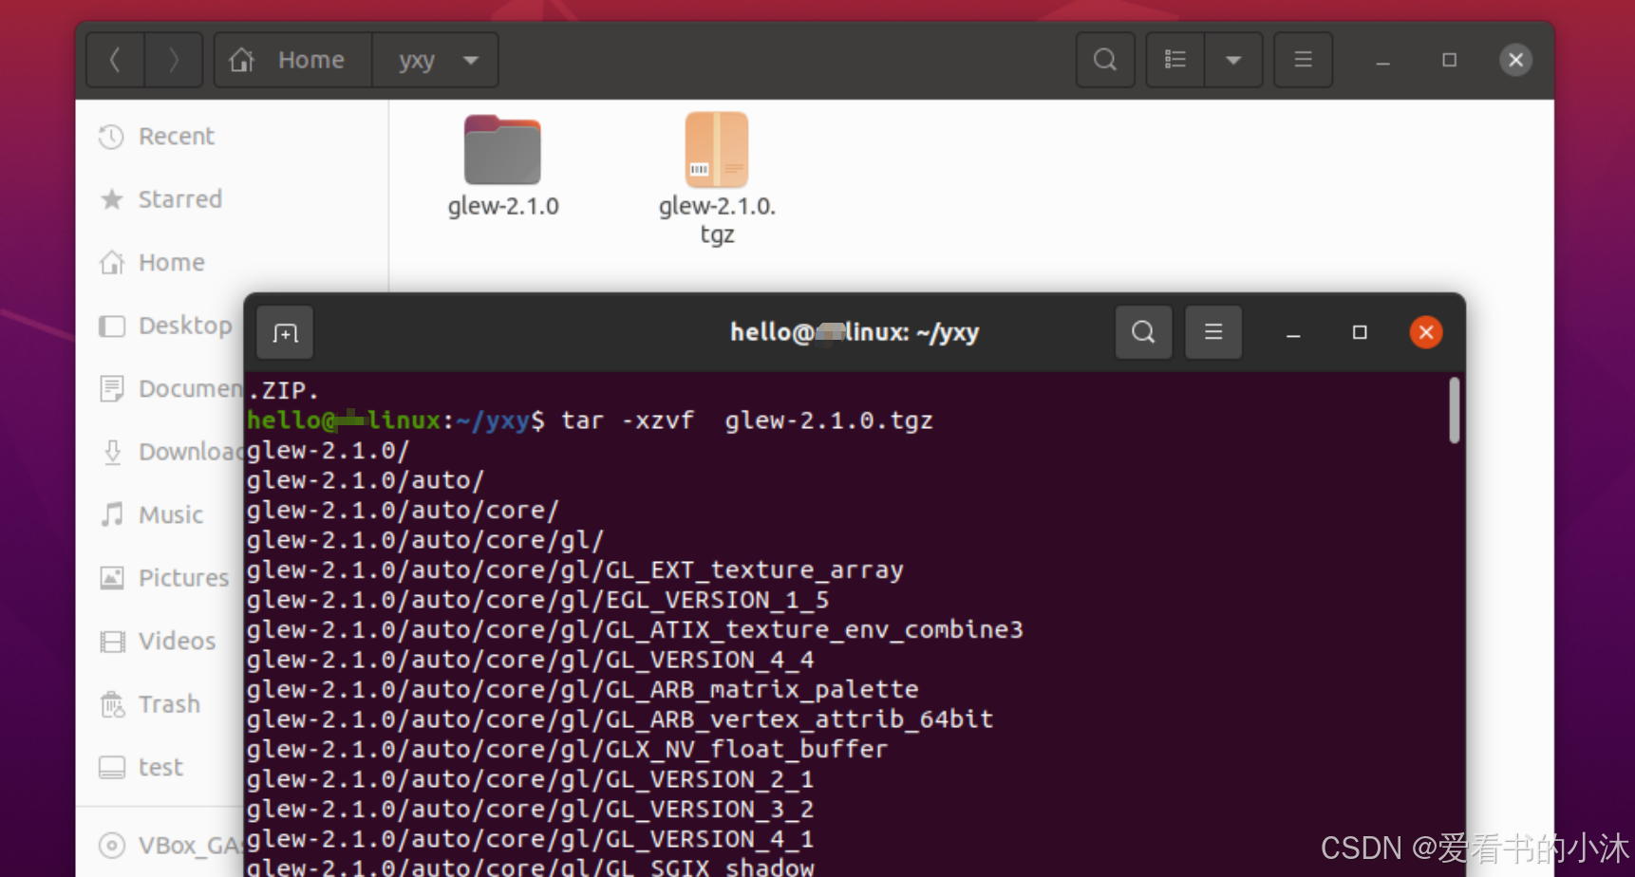Click GL_ARB_matrix_palette output line

click(582, 690)
